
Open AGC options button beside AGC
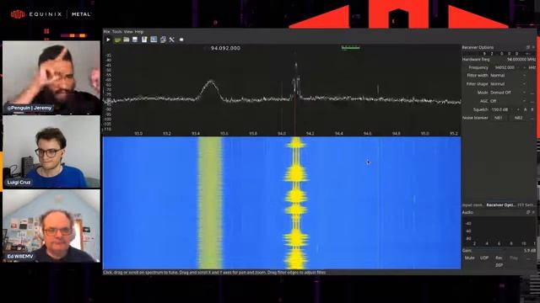coord(532,101)
